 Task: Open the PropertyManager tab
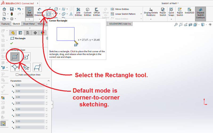[x=21, y=33]
